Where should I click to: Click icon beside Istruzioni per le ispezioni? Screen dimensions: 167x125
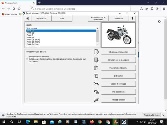point(97,52)
